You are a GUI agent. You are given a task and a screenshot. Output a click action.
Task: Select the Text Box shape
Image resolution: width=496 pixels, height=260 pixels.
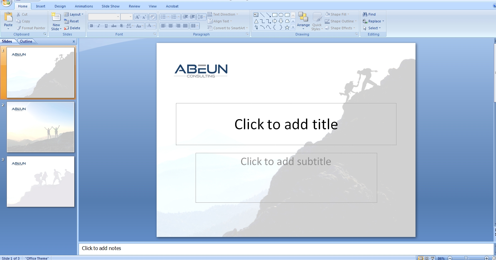(x=256, y=15)
